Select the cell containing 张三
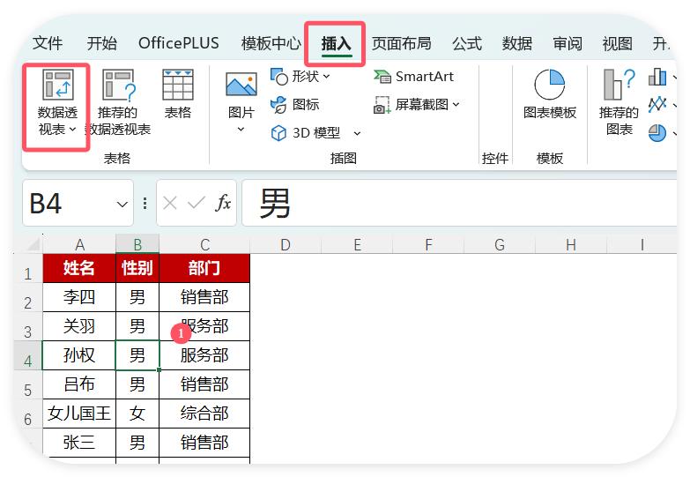This screenshot has width=690, height=477. click(x=79, y=443)
